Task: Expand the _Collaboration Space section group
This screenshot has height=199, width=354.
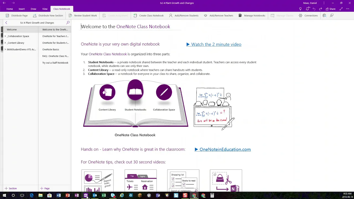Action: 5,36
